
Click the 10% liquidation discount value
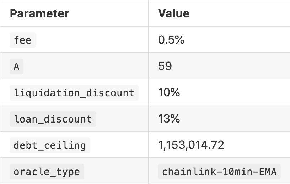(169, 92)
